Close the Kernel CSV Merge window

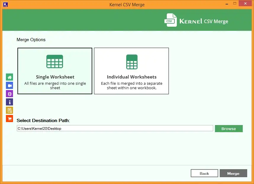coord(245,4)
